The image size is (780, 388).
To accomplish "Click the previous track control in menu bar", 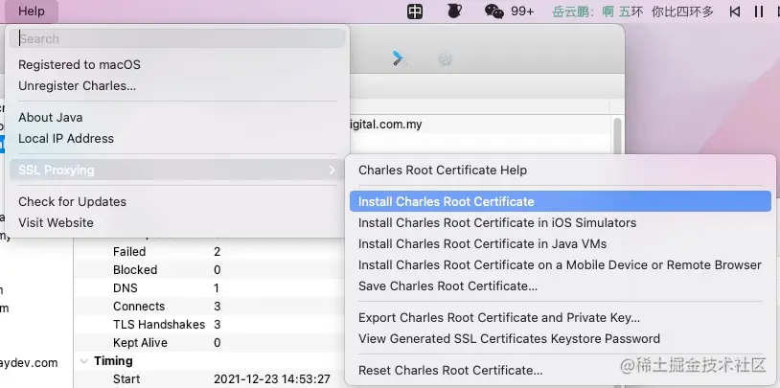I will pyautogui.click(x=735, y=11).
